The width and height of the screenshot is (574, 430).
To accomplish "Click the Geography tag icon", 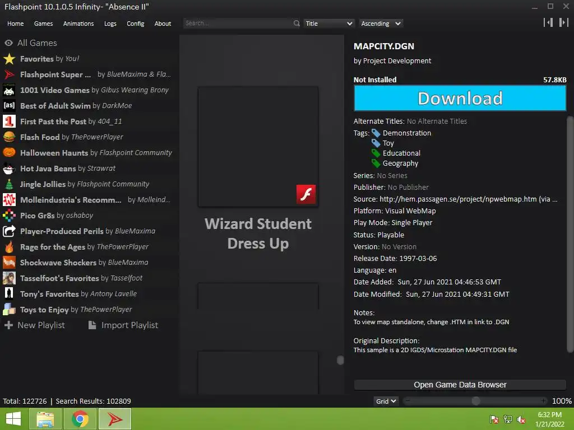I will [x=376, y=163].
